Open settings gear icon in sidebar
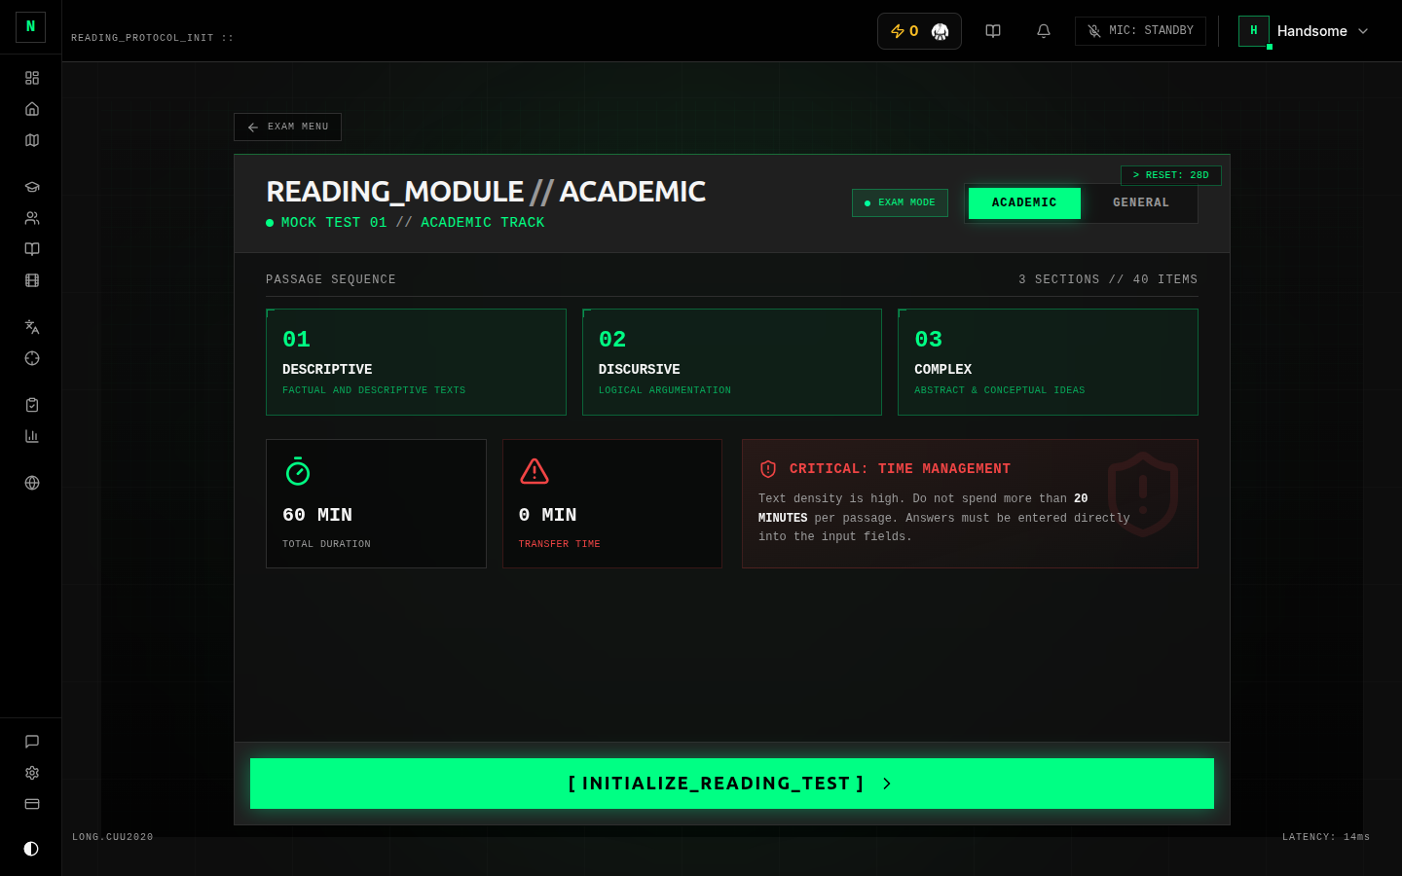 (x=32, y=773)
